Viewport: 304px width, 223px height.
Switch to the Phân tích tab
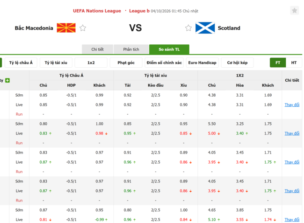tap(131, 49)
